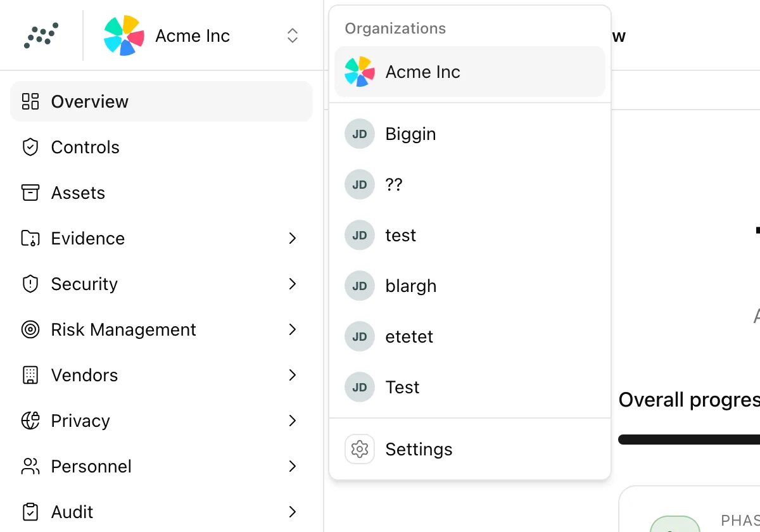
Task: Click the Privacy label in sidebar
Action: coord(80,421)
